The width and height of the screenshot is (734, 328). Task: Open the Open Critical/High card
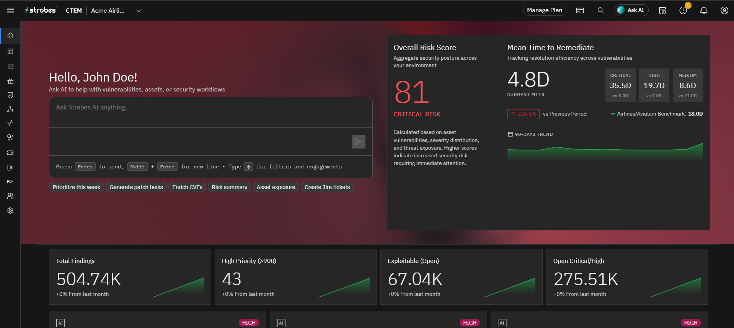click(x=627, y=277)
